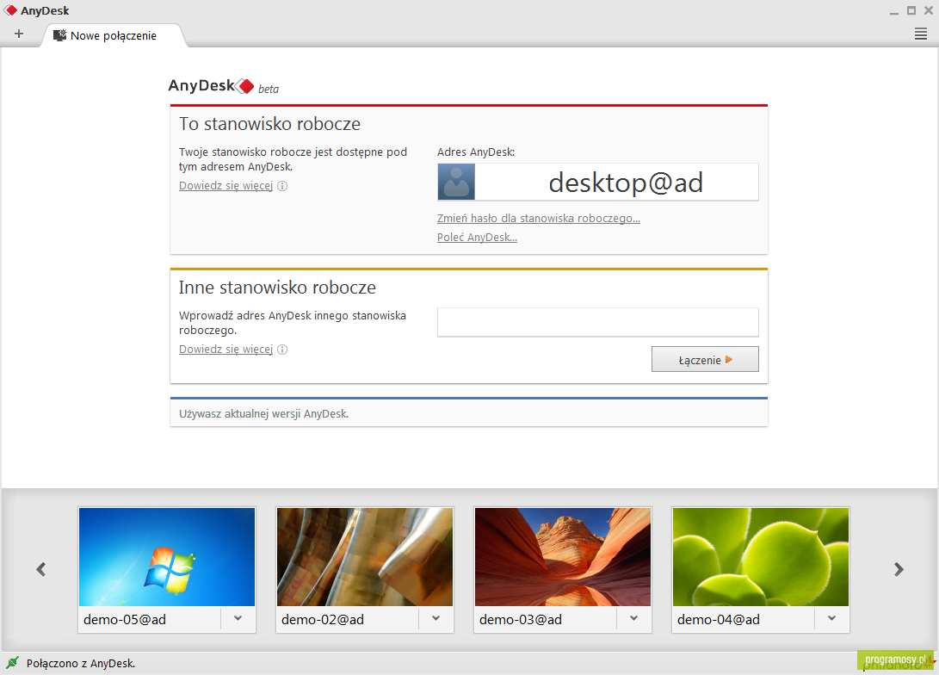
Task: Expand dropdown arrow for demo-02@ad
Action: point(436,619)
